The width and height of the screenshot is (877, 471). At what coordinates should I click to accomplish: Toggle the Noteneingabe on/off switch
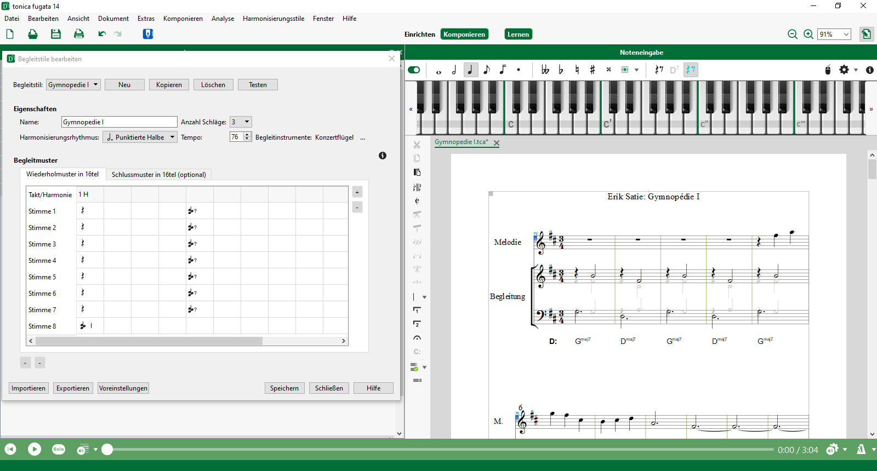pos(414,70)
